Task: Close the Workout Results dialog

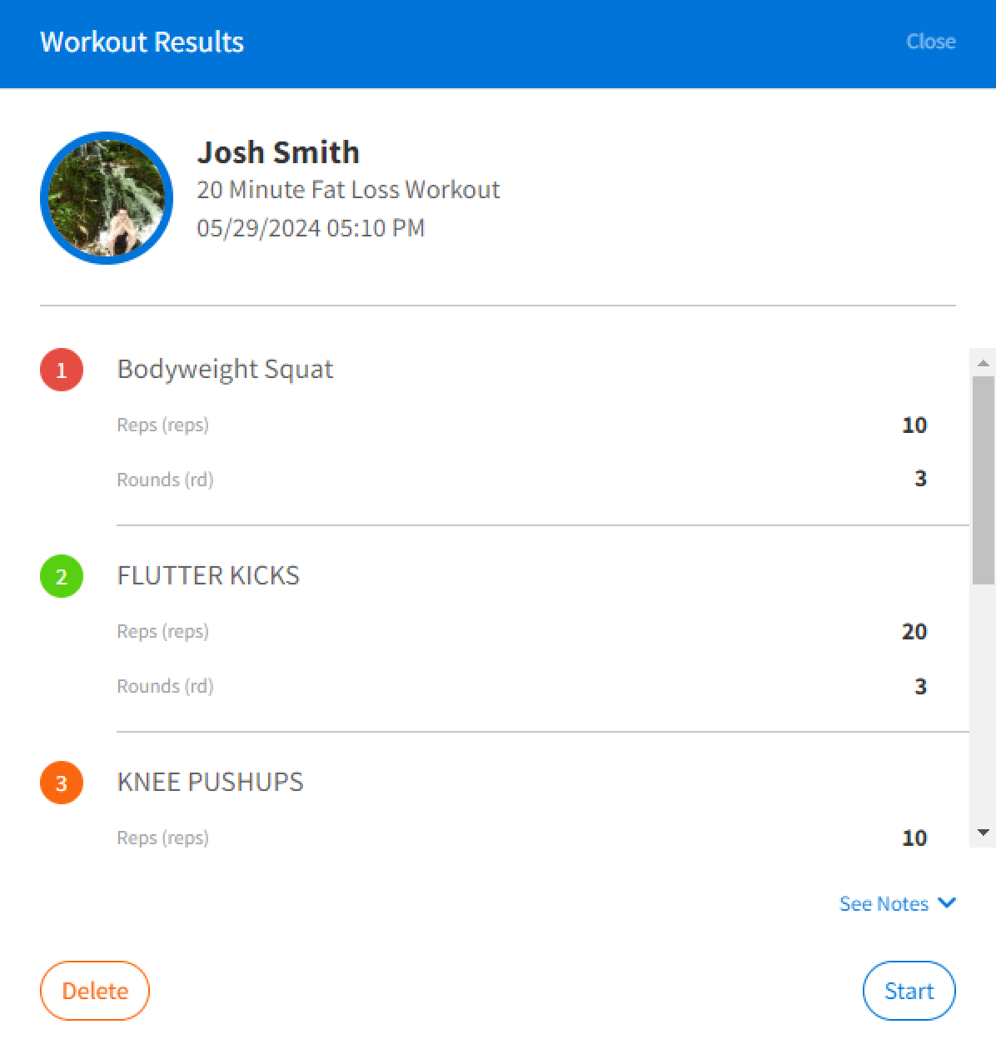Action: [931, 42]
